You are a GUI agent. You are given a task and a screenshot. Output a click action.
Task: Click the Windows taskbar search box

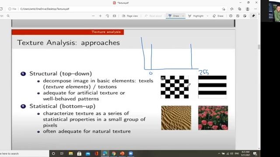pos(24,154)
